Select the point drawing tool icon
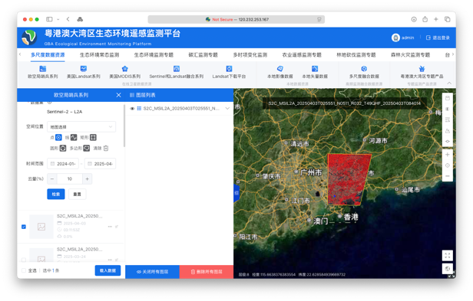The width and height of the screenshot is (473, 301). click(x=58, y=138)
